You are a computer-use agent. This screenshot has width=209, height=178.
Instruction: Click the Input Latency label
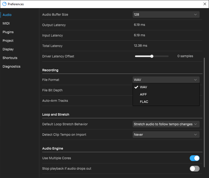(x=53, y=35)
